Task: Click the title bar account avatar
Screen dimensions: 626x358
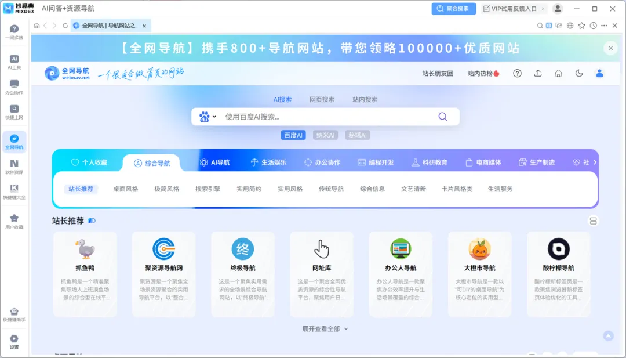Action: tap(558, 8)
